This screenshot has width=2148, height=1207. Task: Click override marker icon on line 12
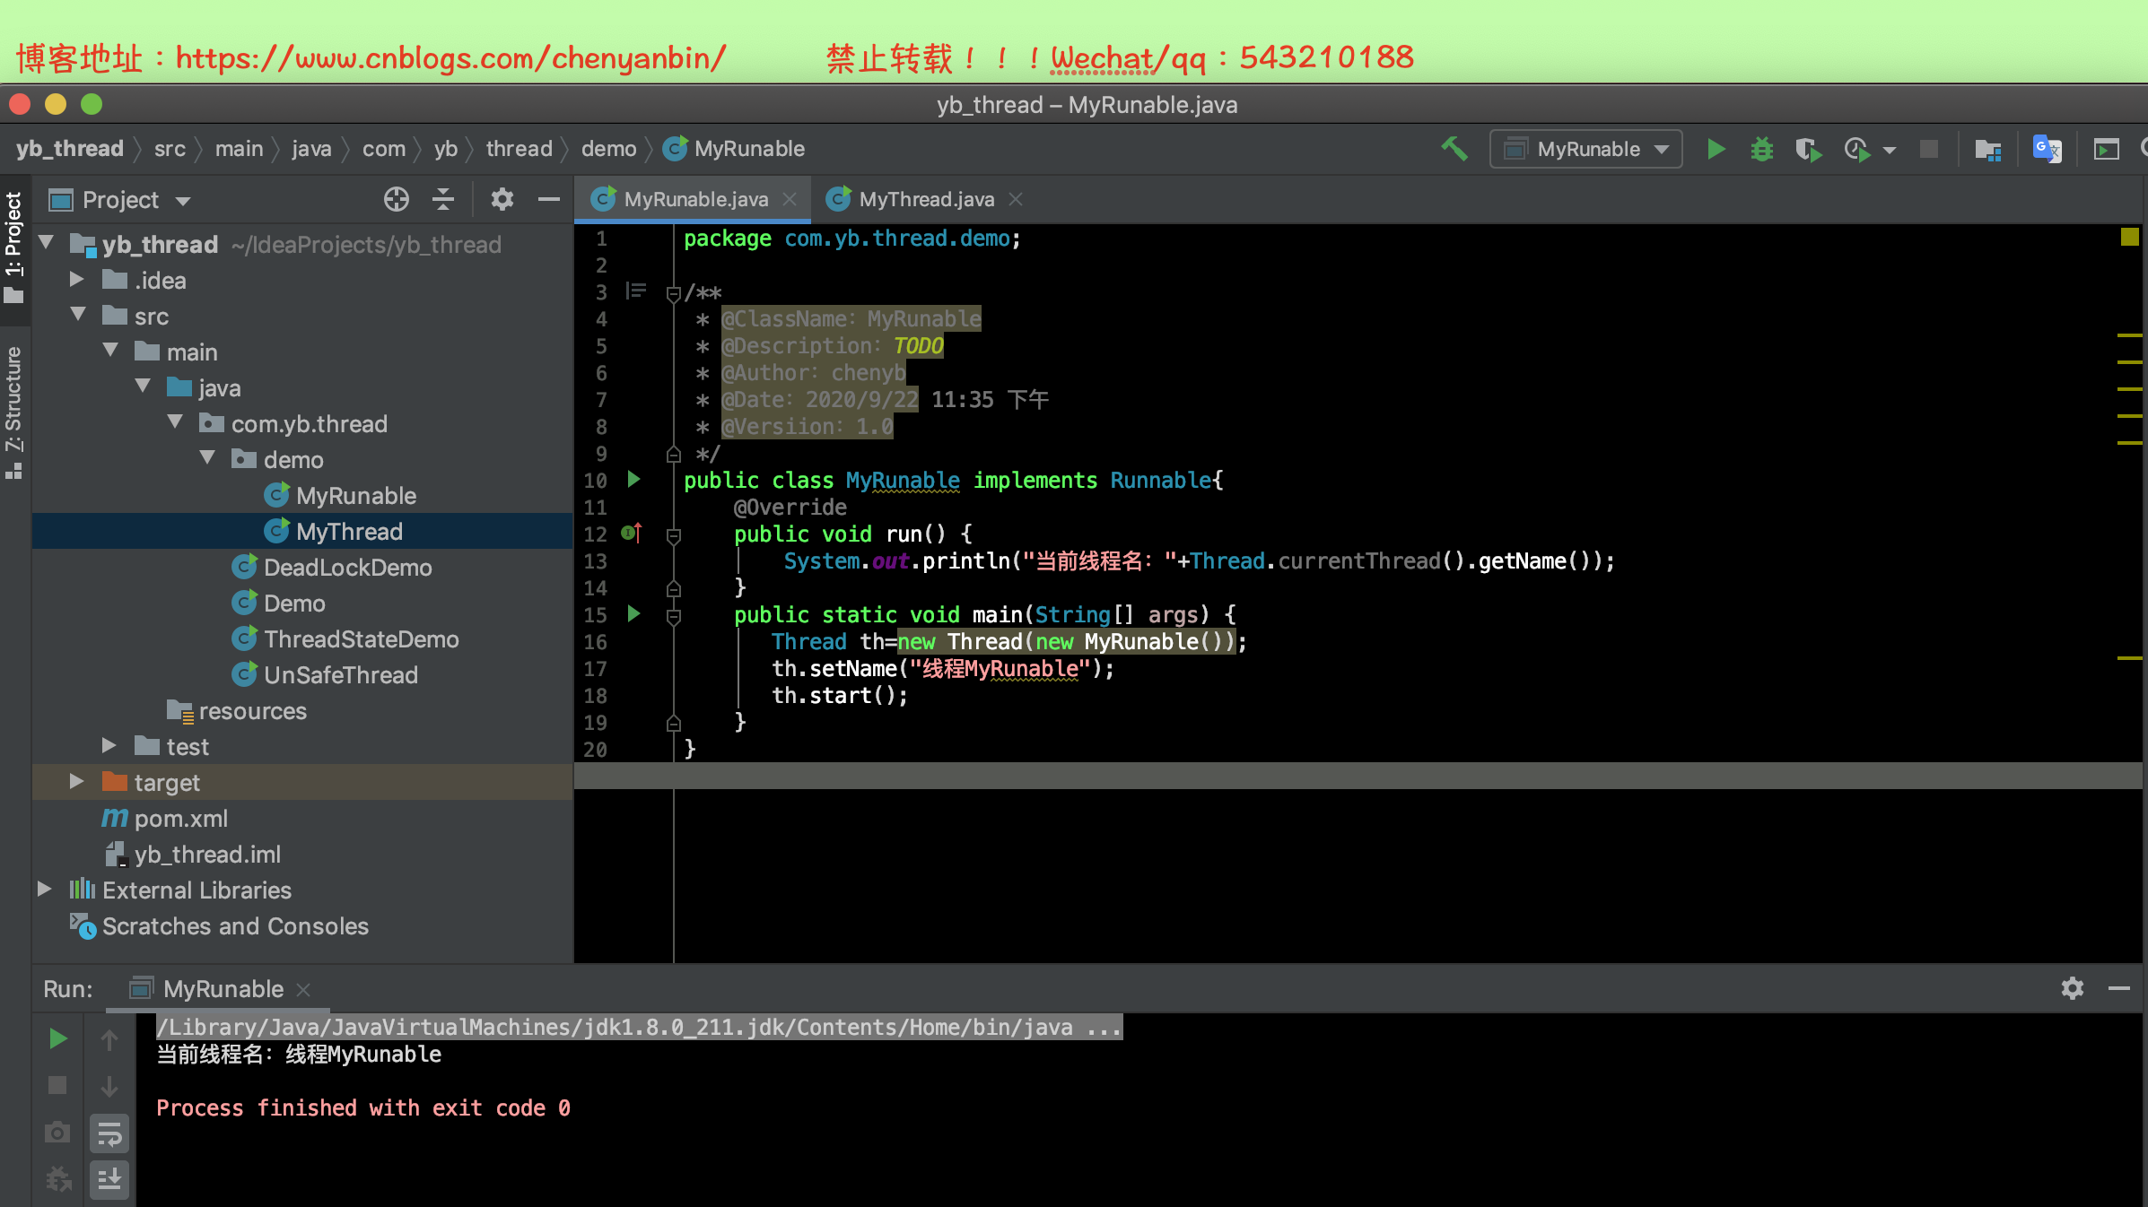pyautogui.click(x=632, y=534)
